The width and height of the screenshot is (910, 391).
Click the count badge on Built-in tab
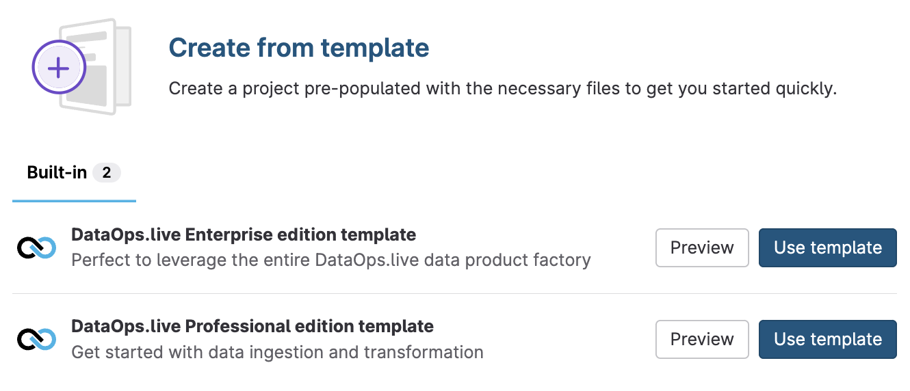(x=107, y=172)
